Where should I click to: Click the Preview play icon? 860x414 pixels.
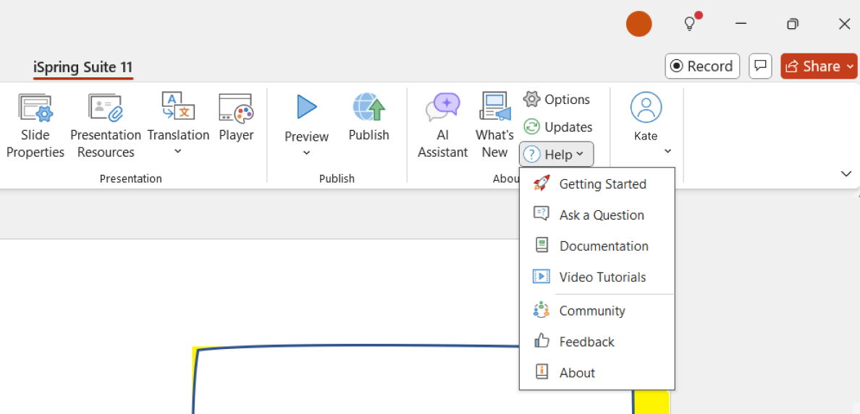click(x=307, y=107)
